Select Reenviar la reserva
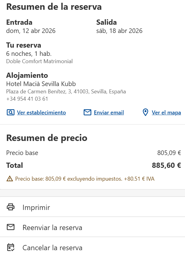Viewport: 185px width, 256px height. pos(52,228)
